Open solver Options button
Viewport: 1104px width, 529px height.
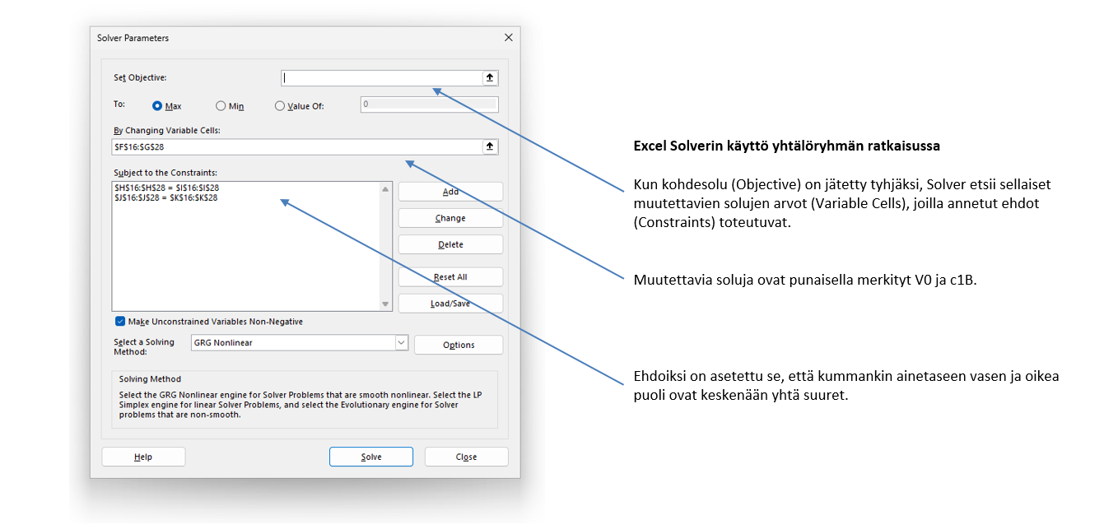point(459,345)
